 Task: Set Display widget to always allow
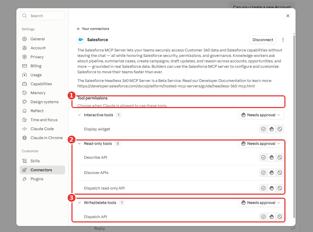[x=263, y=129]
